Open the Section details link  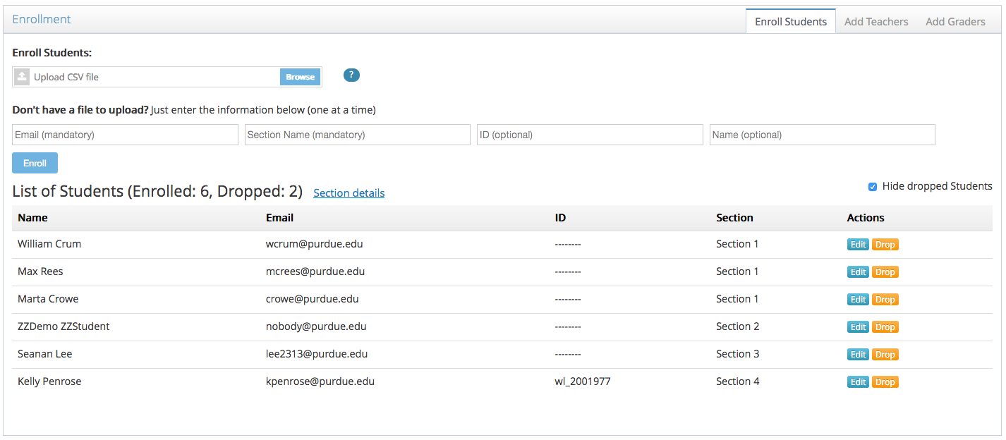pos(349,193)
